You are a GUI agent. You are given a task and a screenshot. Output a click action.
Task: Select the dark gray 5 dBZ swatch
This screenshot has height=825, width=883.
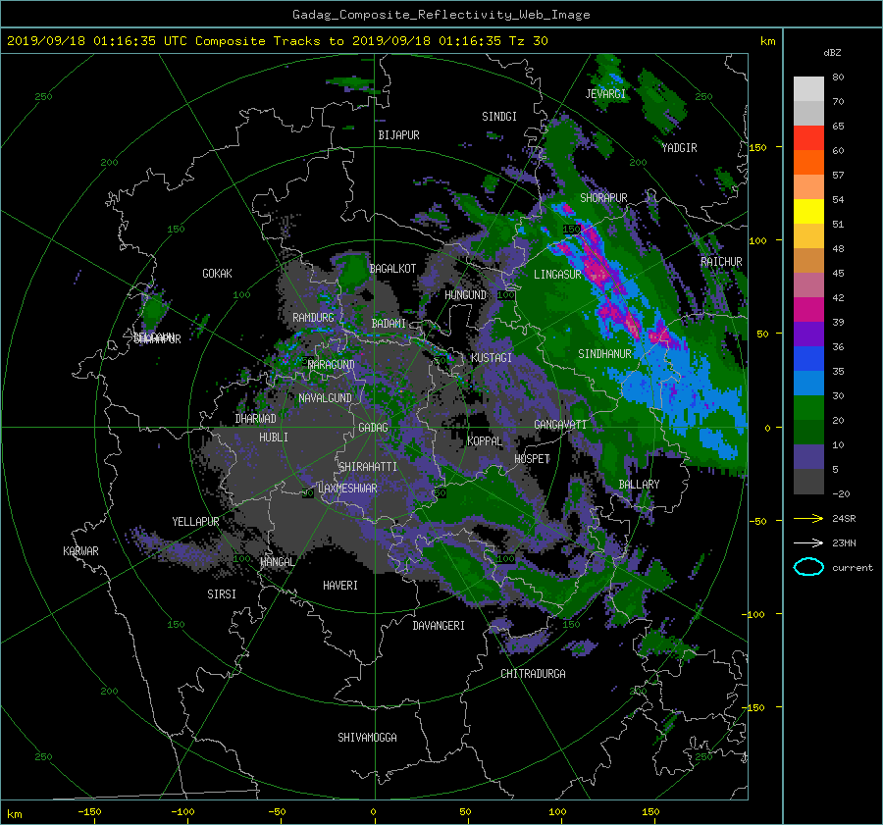tap(808, 482)
